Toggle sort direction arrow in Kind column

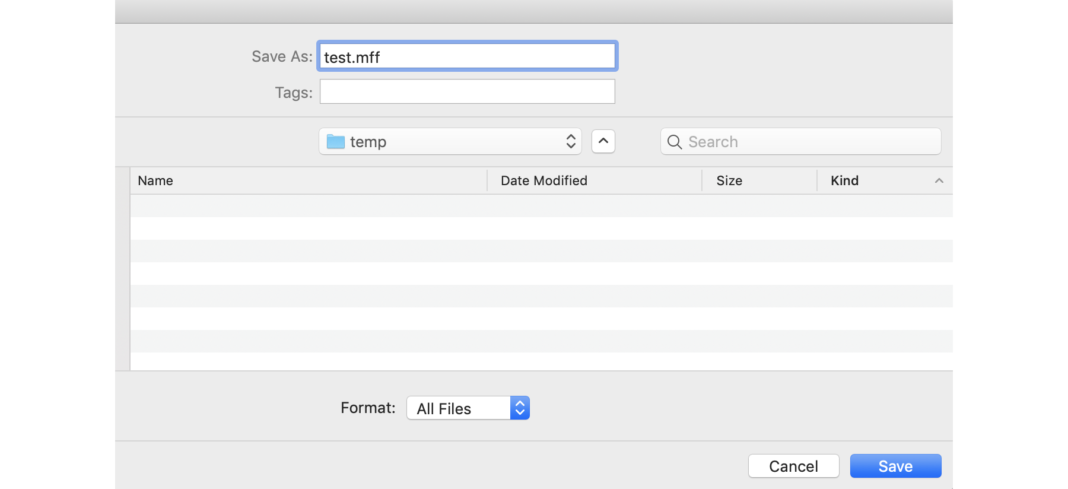tap(939, 180)
